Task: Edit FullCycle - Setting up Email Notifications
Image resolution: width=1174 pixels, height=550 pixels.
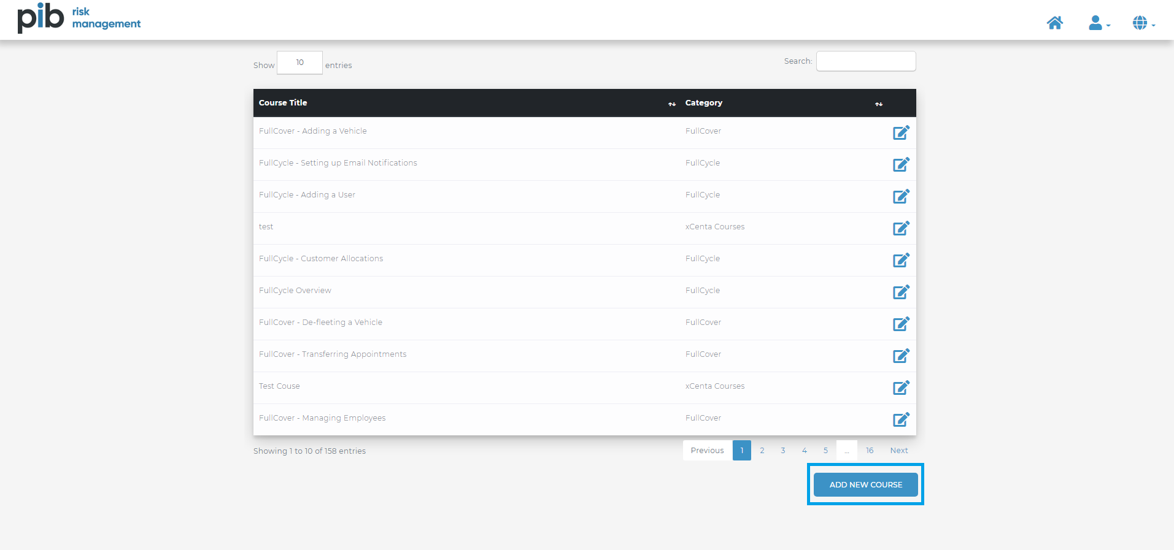Action: 901,164
